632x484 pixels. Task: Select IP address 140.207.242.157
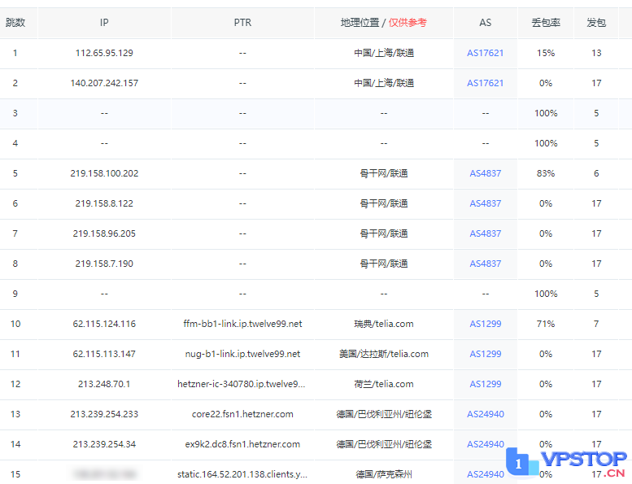pos(104,83)
